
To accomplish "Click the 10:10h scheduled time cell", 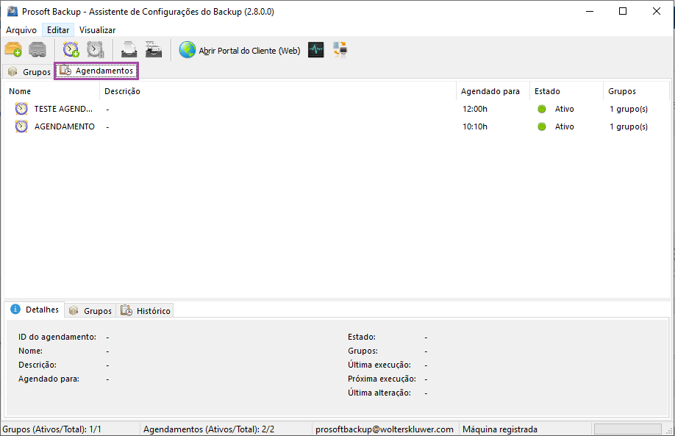I will (475, 126).
